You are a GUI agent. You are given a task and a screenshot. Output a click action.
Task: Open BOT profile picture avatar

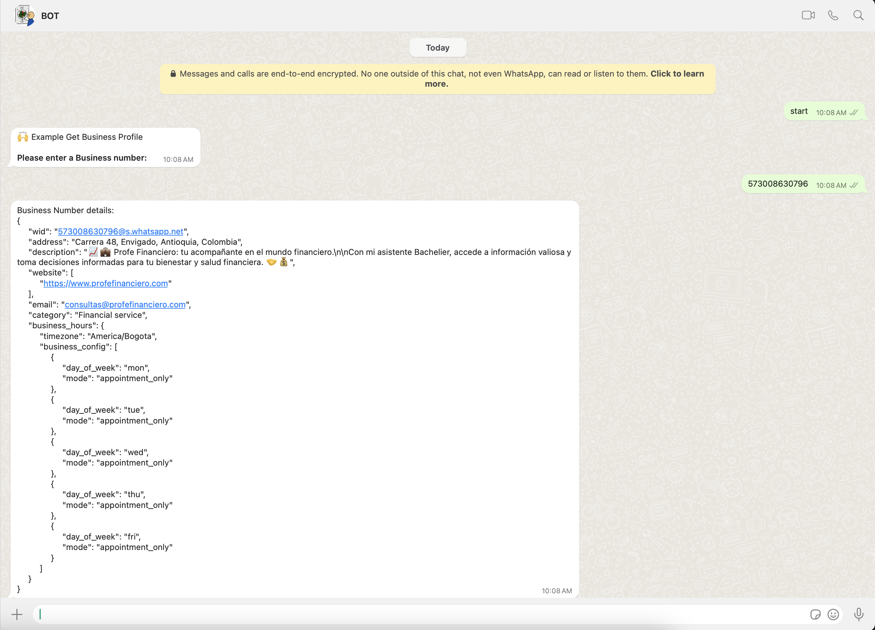pyautogui.click(x=25, y=15)
